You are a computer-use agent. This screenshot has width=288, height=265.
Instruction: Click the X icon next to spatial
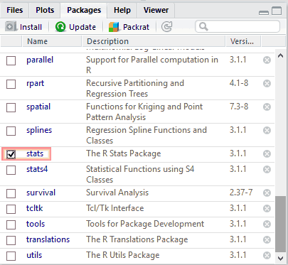click(267, 107)
